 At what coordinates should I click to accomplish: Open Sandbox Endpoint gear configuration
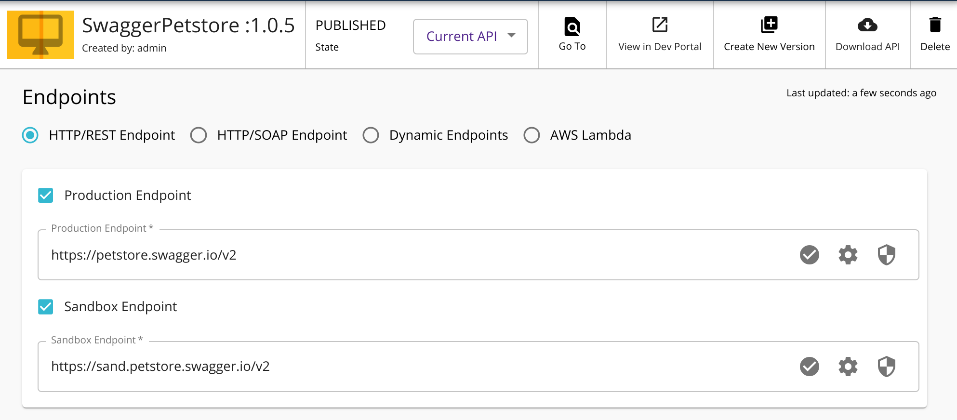pyautogui.click(x=848, y=367)
